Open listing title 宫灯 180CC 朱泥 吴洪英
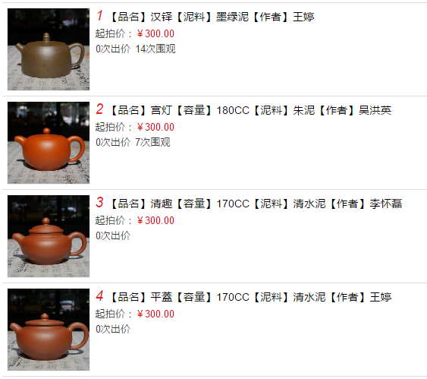This screenshot has height=379, width=427. [250, 110]
